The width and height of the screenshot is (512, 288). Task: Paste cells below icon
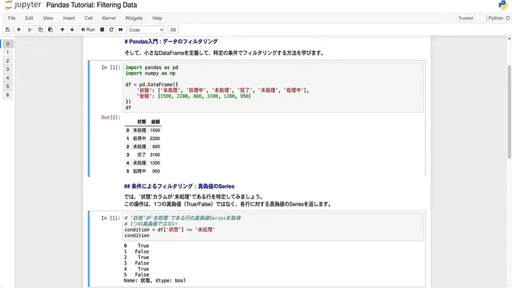coord(50,30)
